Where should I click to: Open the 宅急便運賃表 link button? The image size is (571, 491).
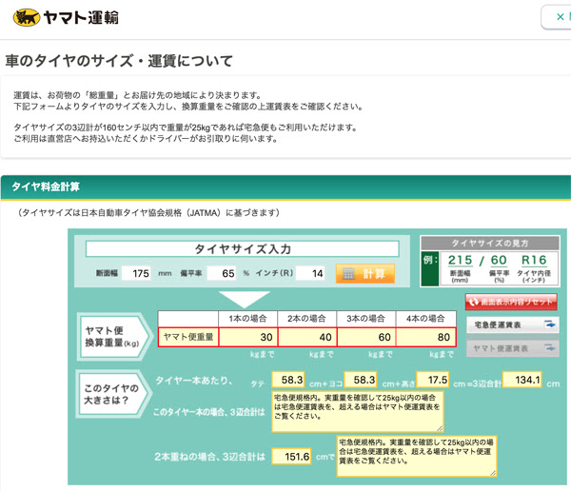click(513, 324)
